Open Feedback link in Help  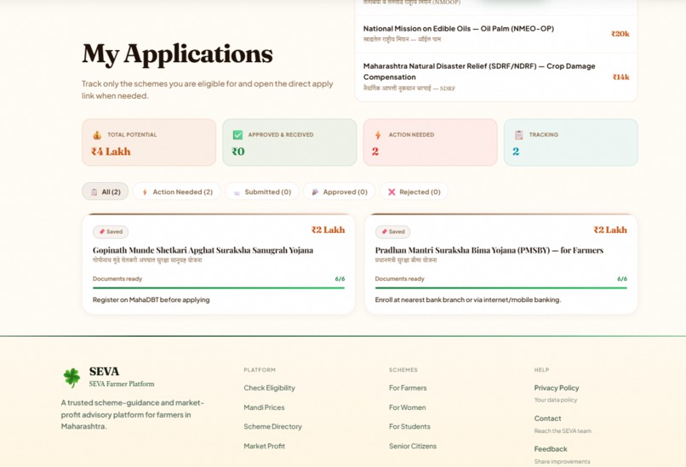(551, 449)
